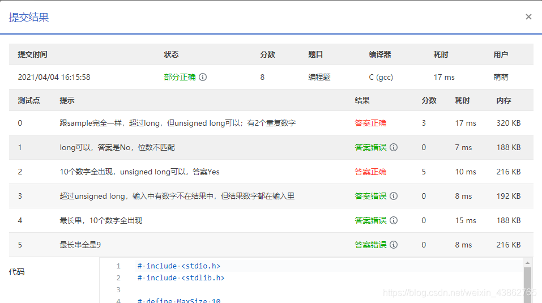542x303 pixels.
Task: Click 答案正确 result for test point 0
Action: 370,123
